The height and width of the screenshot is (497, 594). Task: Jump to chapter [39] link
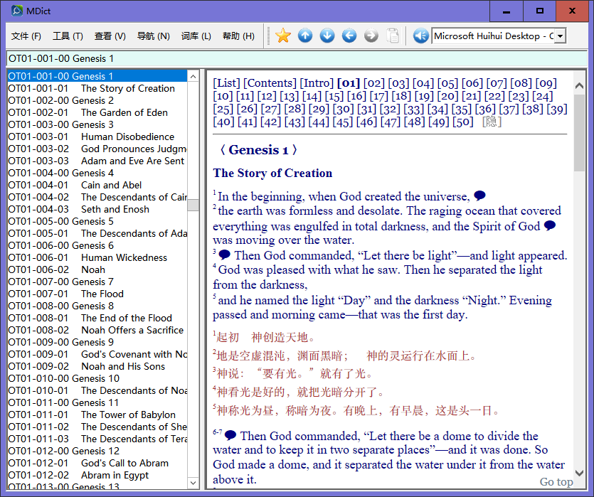pyautogui.click(x=556, y=109)
